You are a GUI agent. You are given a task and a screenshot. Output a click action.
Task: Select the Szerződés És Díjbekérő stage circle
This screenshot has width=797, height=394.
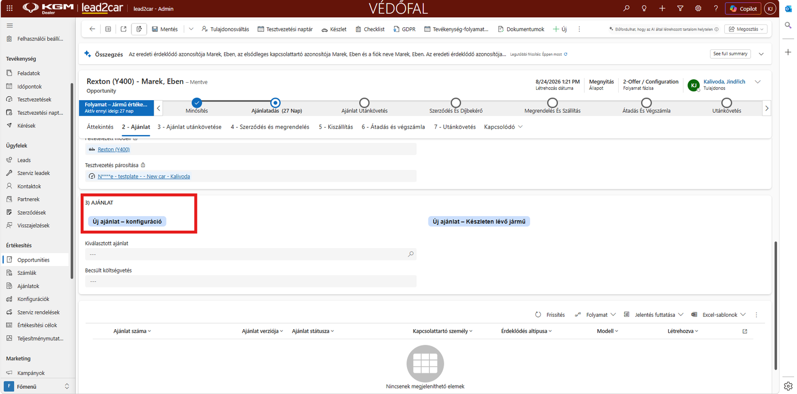click(x=456, y=103)
